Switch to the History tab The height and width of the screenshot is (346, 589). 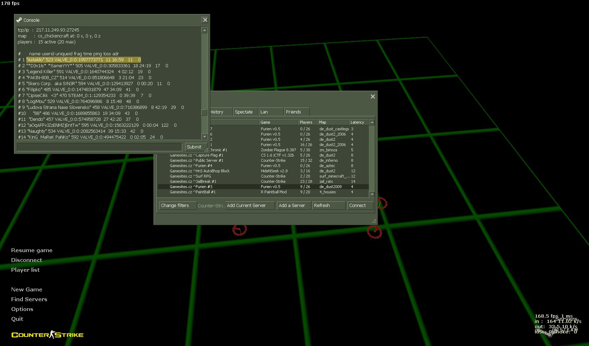pos(221,112)
